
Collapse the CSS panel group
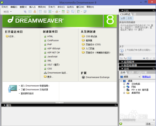[122, 10]
